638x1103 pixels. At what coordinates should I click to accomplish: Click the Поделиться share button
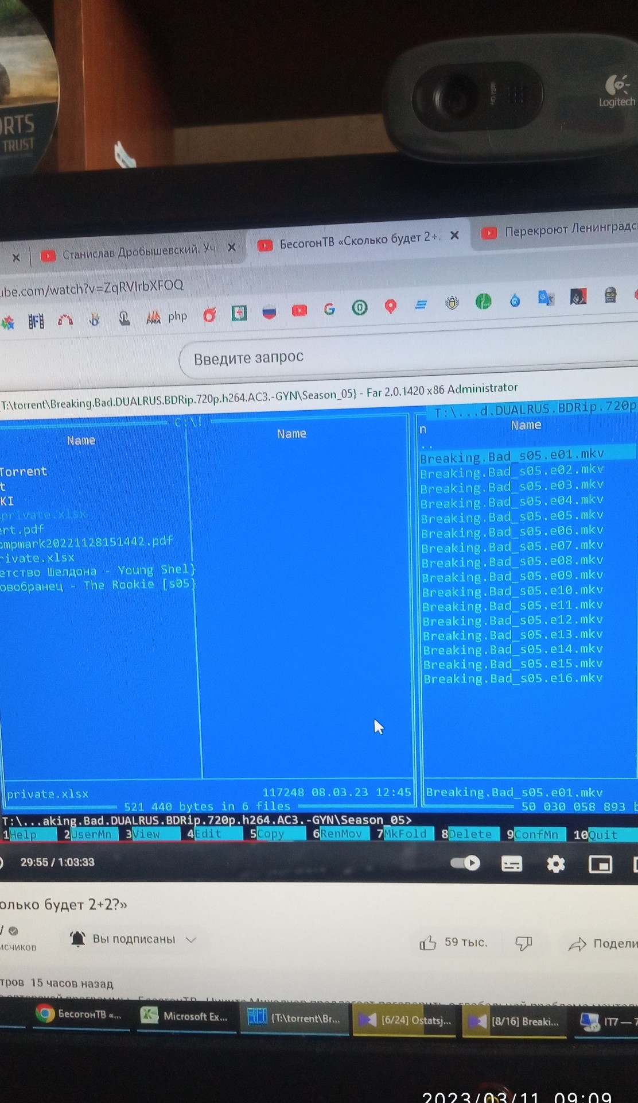603,943
